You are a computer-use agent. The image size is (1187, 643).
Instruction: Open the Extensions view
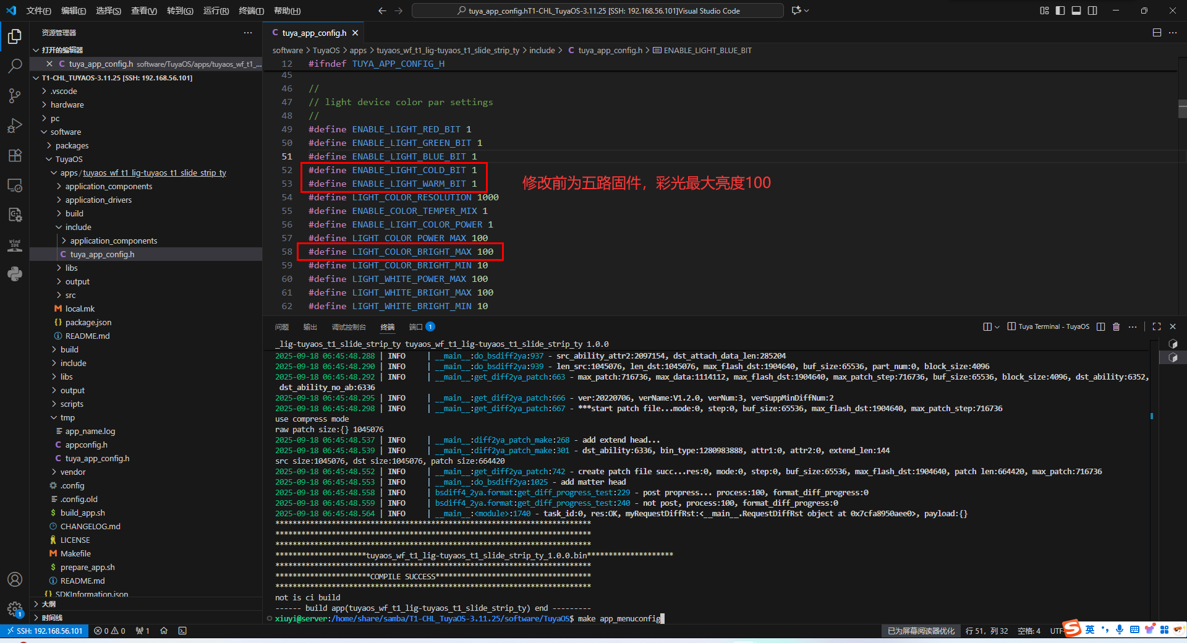click(x=15, y=155)
